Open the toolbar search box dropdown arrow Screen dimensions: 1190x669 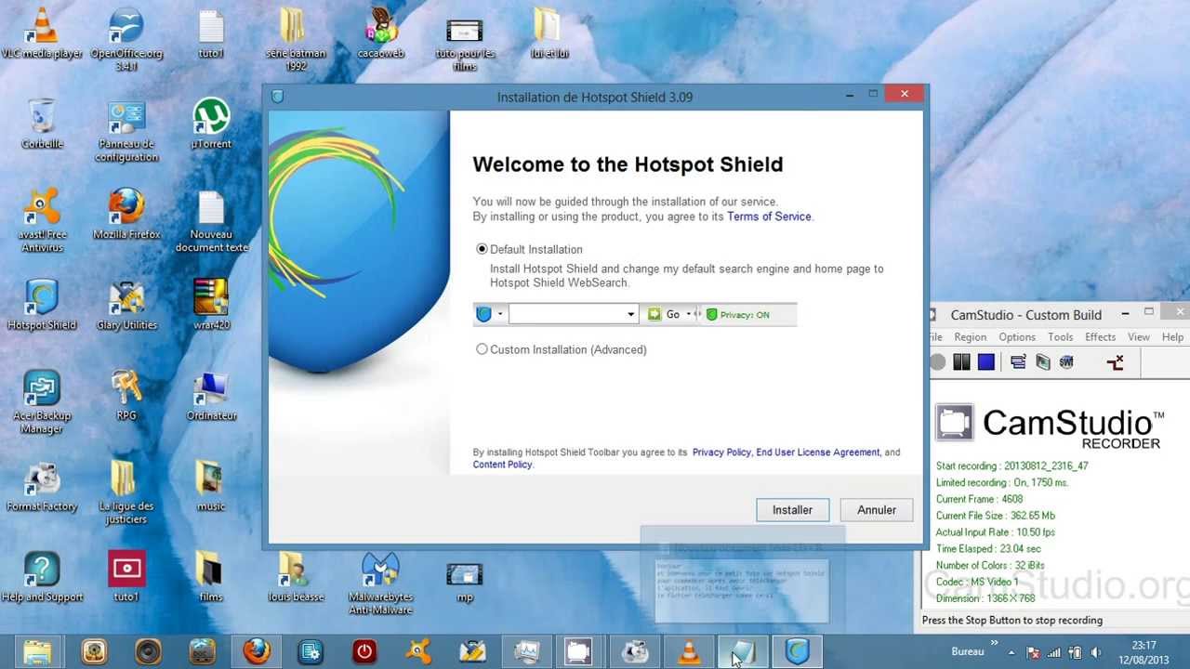[x=630, y=314]
